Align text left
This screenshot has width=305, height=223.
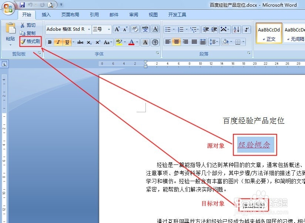[x=168, y=42]
